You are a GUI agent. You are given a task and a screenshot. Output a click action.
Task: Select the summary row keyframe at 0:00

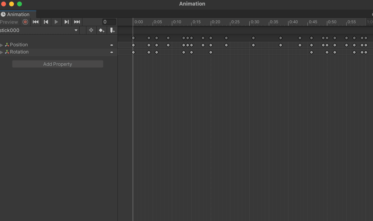click(x=133, y=38)
